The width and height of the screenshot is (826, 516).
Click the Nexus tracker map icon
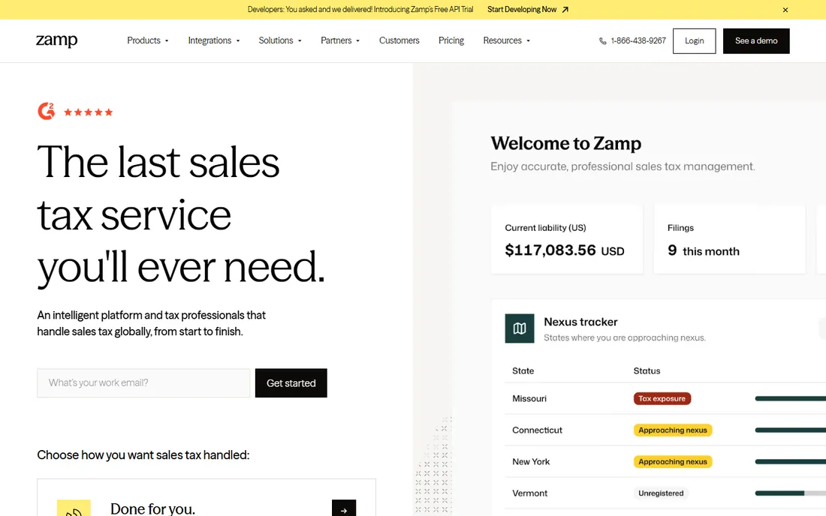pyautogui.click(x=520, y=328)
